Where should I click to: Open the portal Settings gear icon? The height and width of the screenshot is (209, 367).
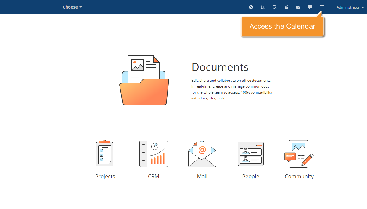(x=263, y=7)
